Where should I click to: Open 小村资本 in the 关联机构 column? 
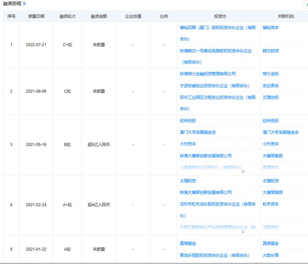271,144
